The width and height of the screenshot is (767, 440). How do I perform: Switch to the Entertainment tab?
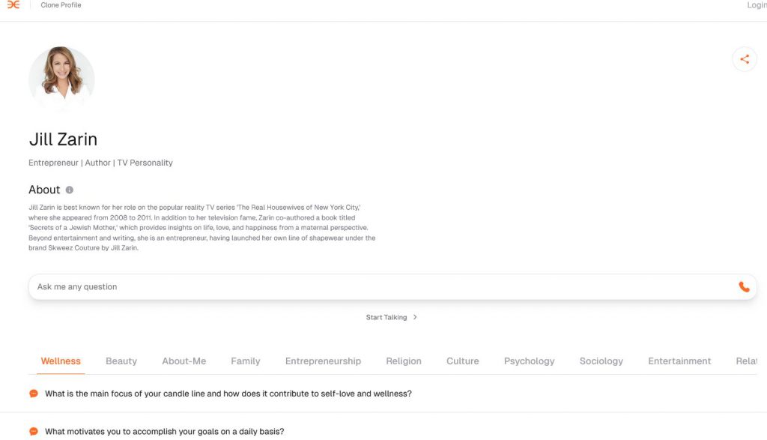pos(679,361)
